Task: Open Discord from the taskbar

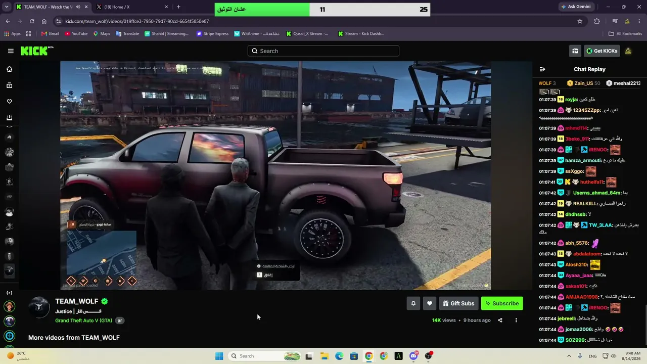Action: pos(413,356)
